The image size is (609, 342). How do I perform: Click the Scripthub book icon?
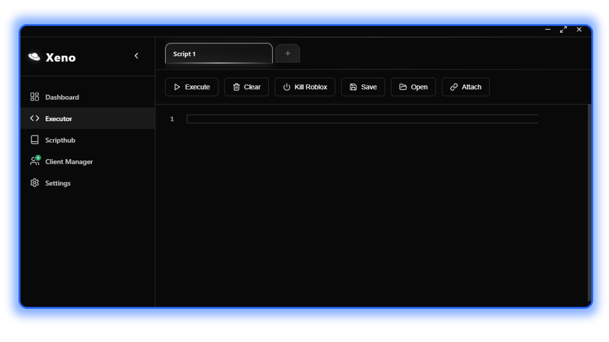pos(35,140)
